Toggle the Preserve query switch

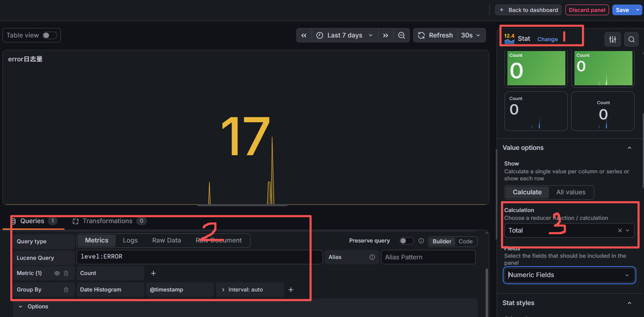(407, 241)
